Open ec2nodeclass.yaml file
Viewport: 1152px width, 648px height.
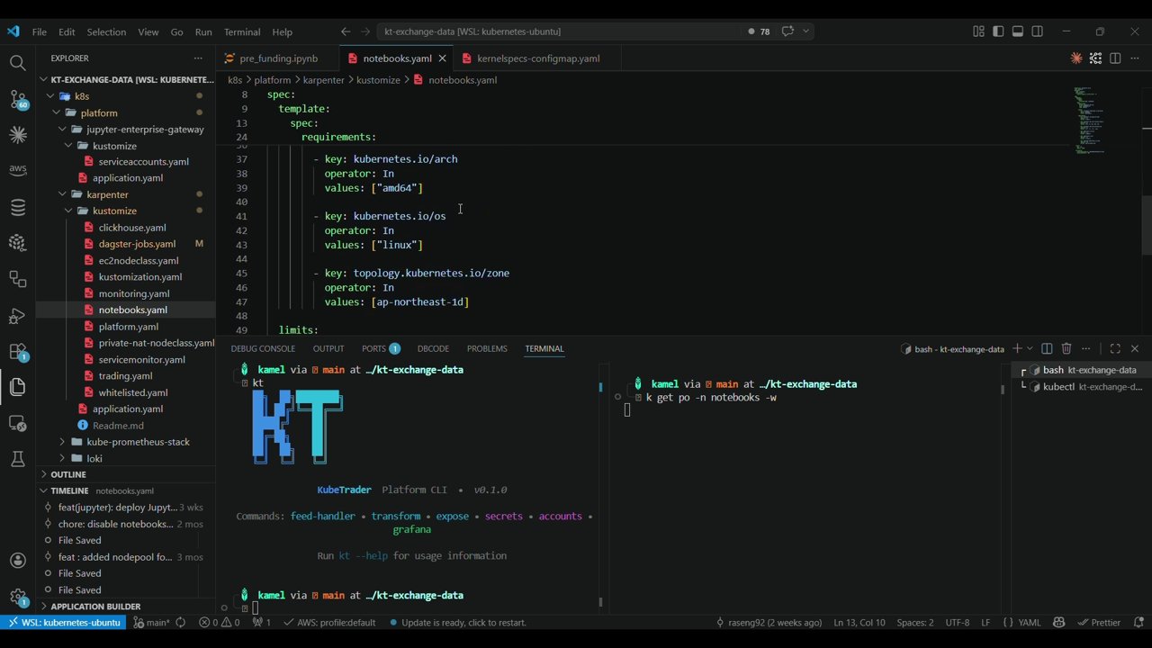pyautogui.click(x=139, y=260)
